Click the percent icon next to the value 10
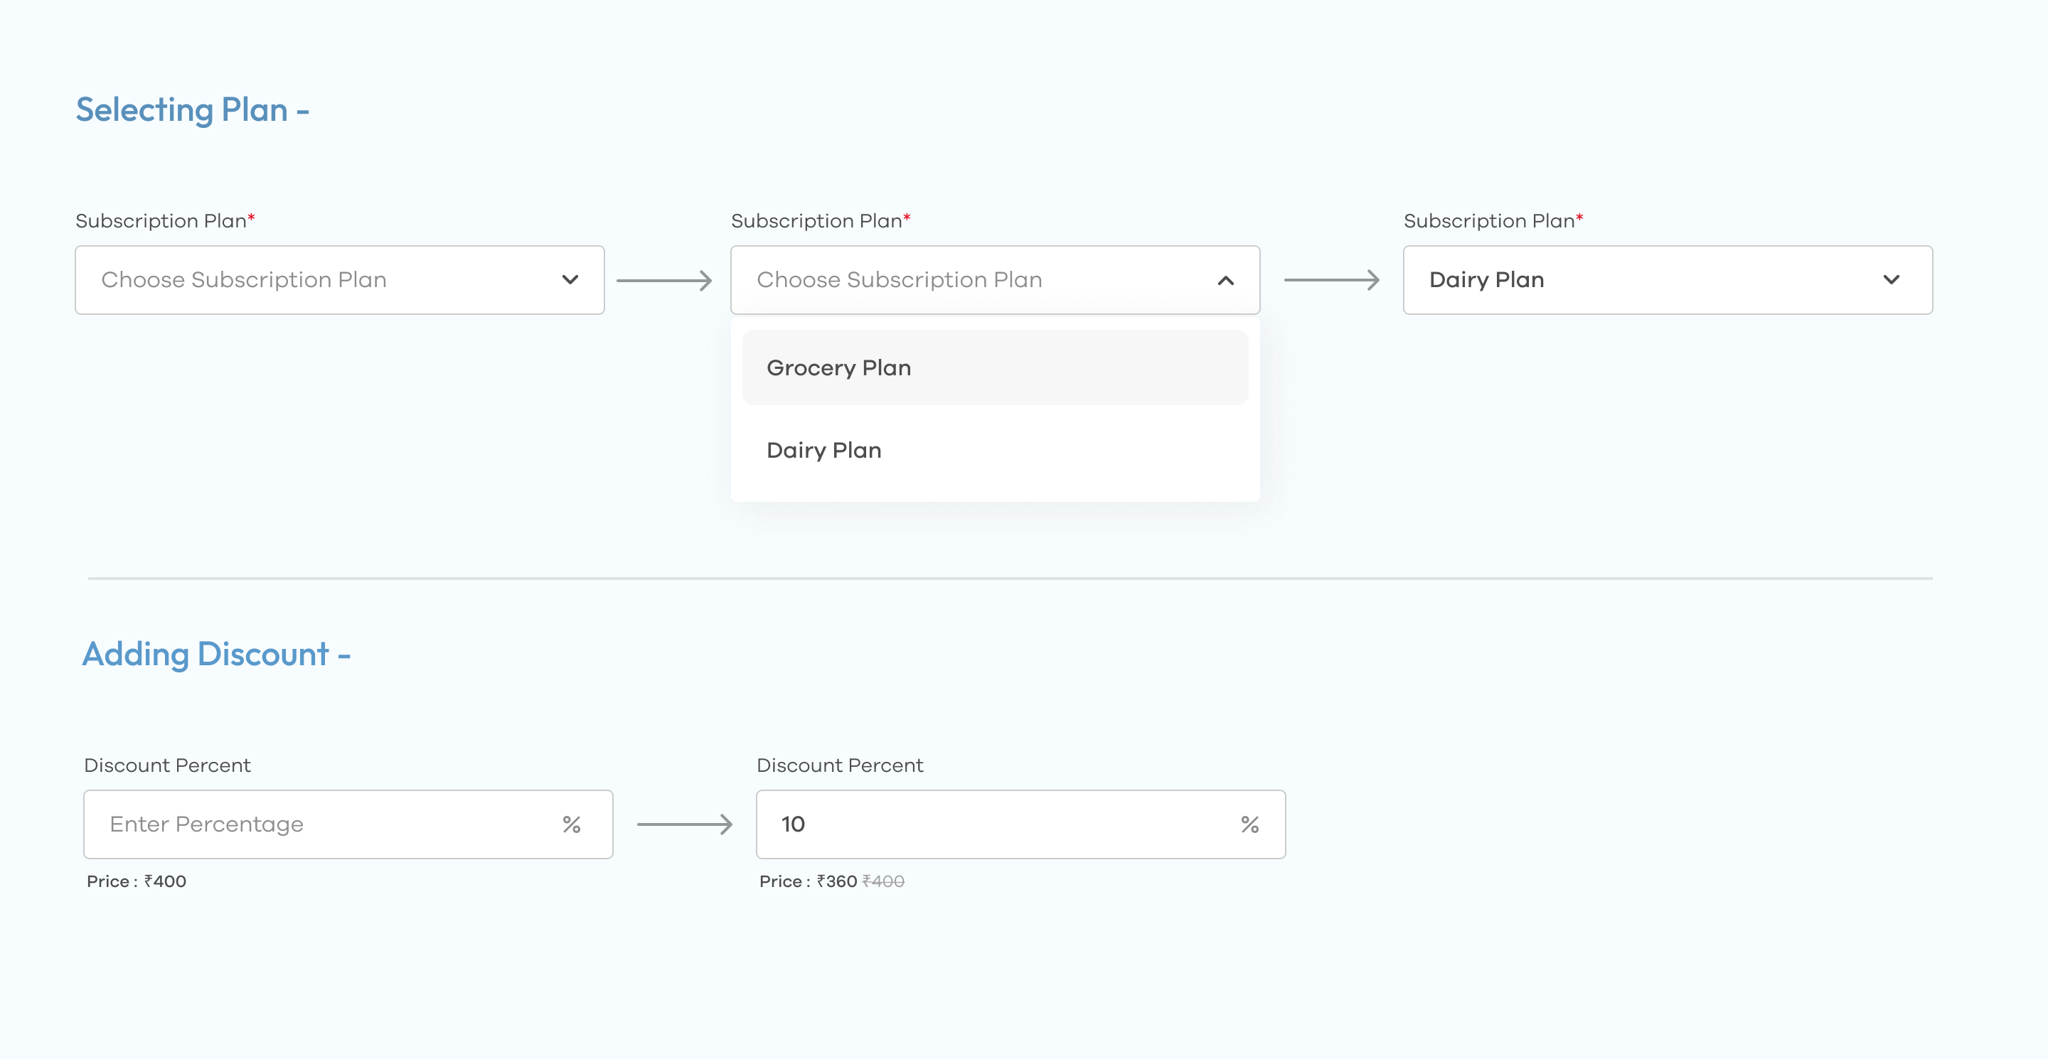2048x1059 pixels. click(1250, 824)
